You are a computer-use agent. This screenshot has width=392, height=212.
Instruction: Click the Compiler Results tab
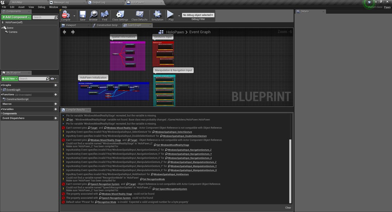pos(75,110)
